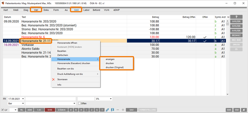Choose Honorarnote öffnen from context menu
The height and width of the screenshot is (113, 248).
point(76,43)
